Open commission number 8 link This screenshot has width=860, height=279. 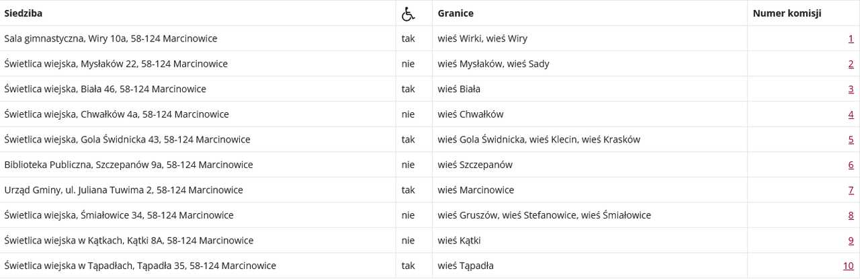click(851, 215)
